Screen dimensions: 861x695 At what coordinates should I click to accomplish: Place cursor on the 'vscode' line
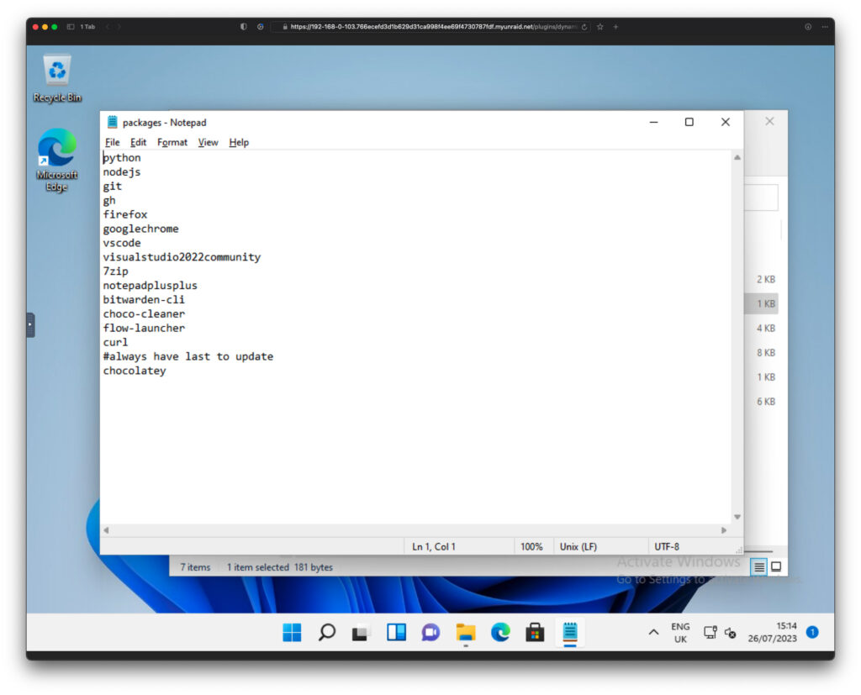[x=122, y=243]
